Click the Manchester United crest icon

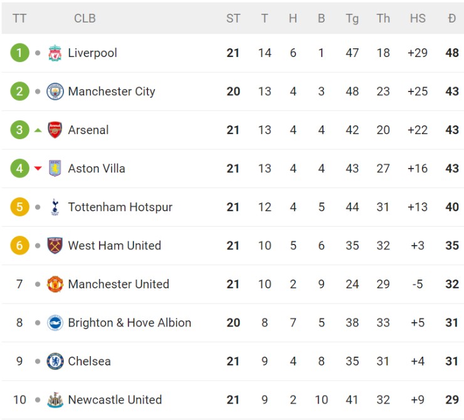point(55,285)
